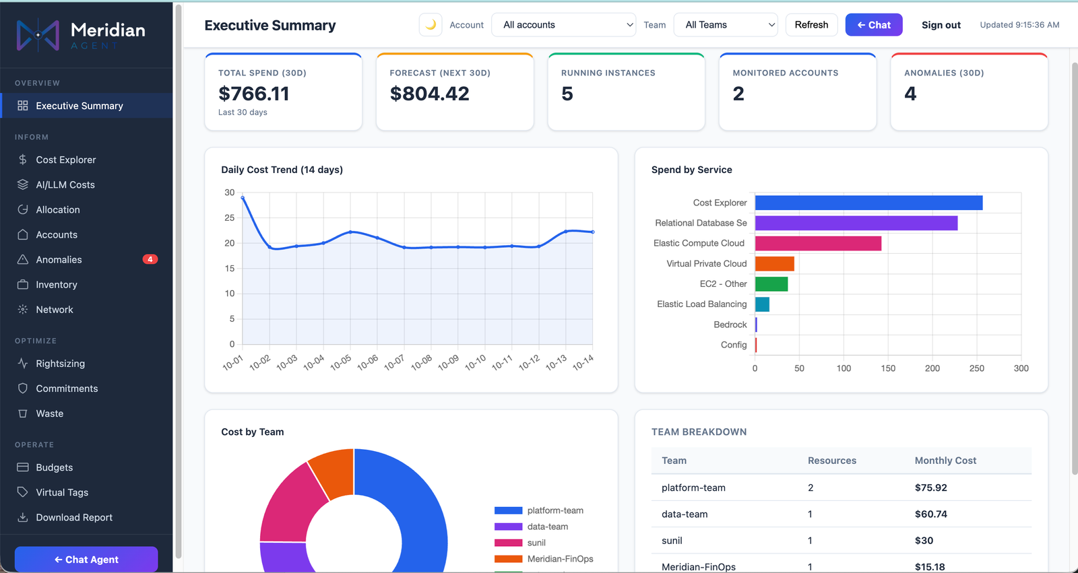The width and height of the screenshot is (1078, 573).
Task: Navigate to the Inventory page label
Action: (57, 285)
